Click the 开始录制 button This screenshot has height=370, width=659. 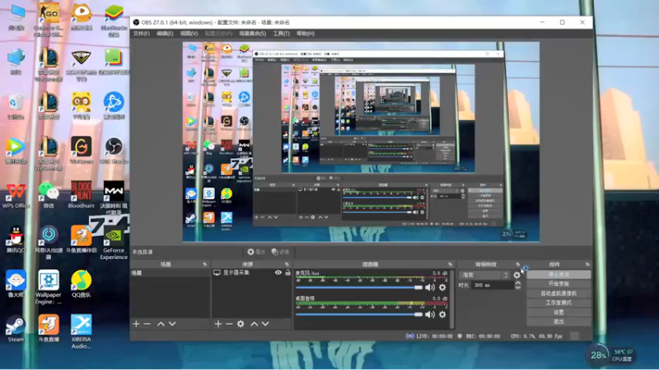(x=559, y=284)
